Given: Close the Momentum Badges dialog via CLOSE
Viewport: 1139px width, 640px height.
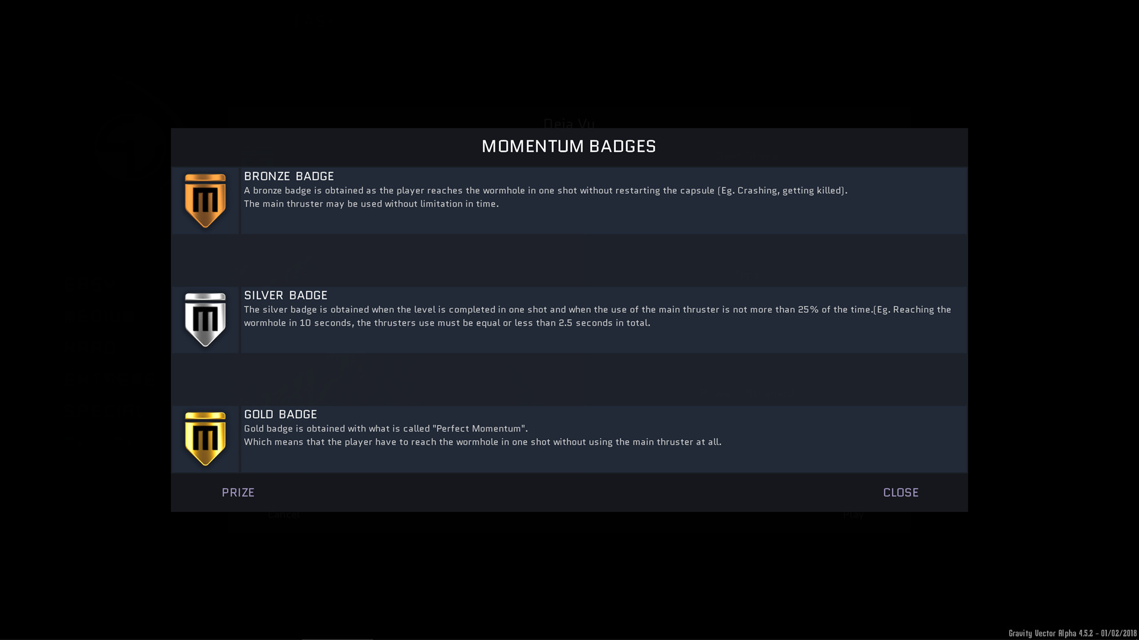Looking at the screenshot, I should click(x=901, y=492).
